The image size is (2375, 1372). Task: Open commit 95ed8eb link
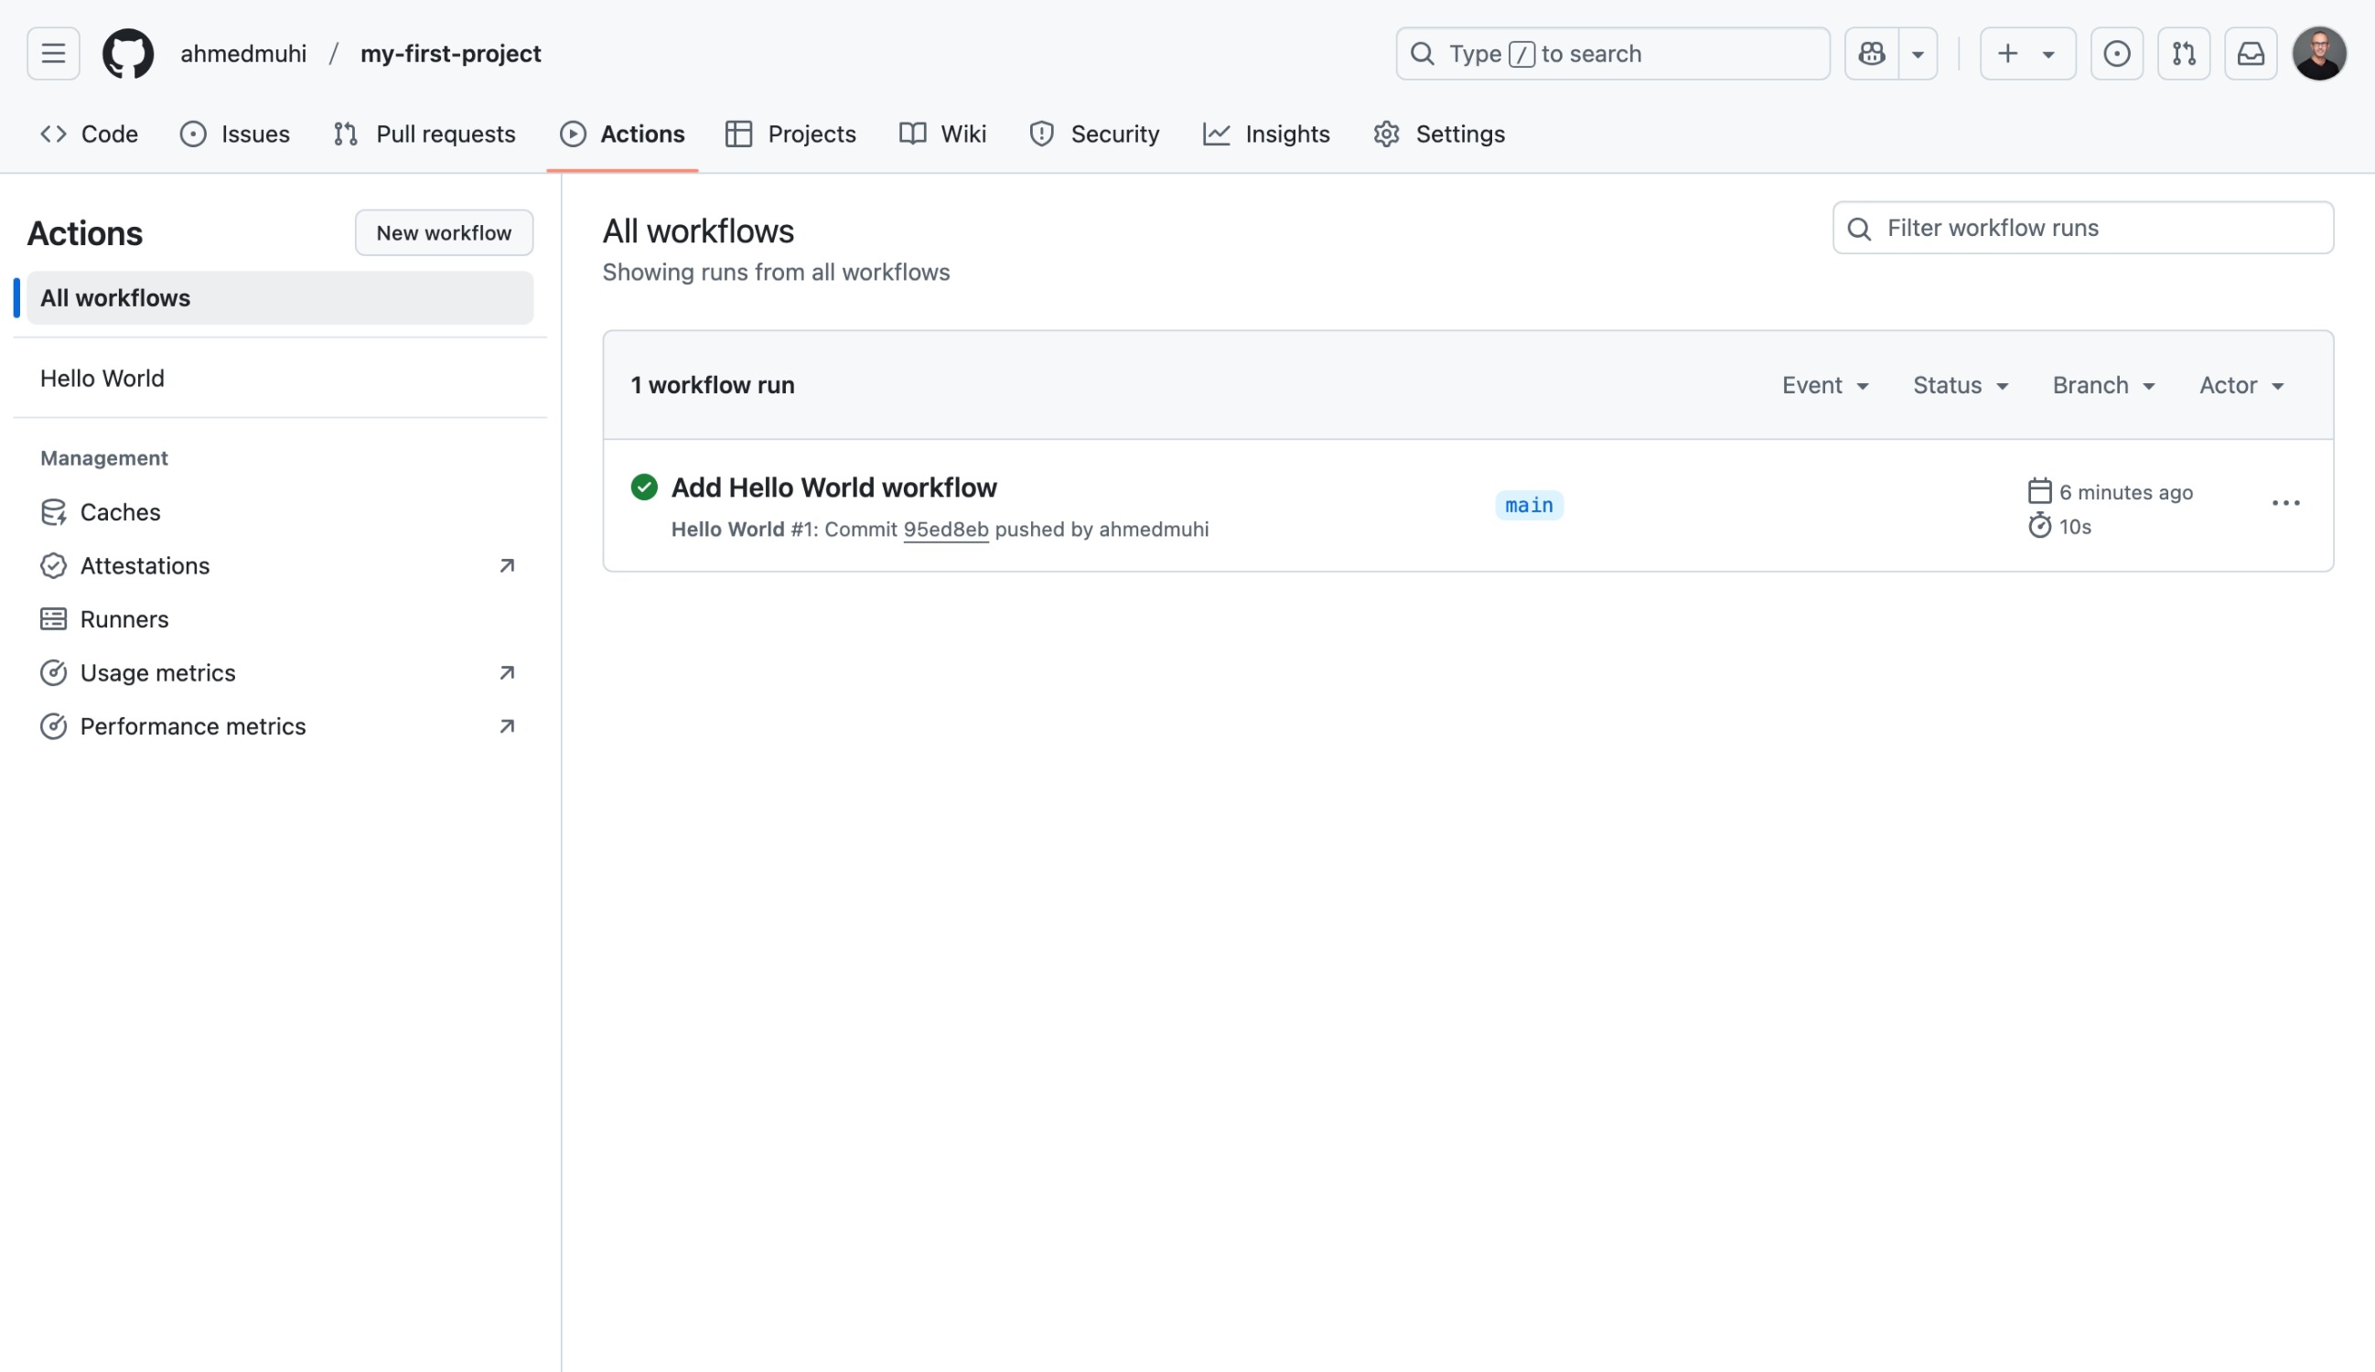coord(945,530)
